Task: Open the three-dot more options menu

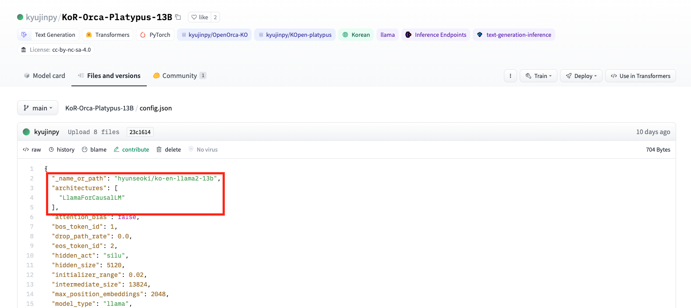Action: coord(510,76)
